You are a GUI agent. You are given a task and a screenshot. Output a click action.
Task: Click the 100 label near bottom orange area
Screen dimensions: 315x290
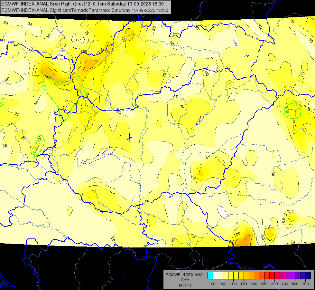coord(237,234)
